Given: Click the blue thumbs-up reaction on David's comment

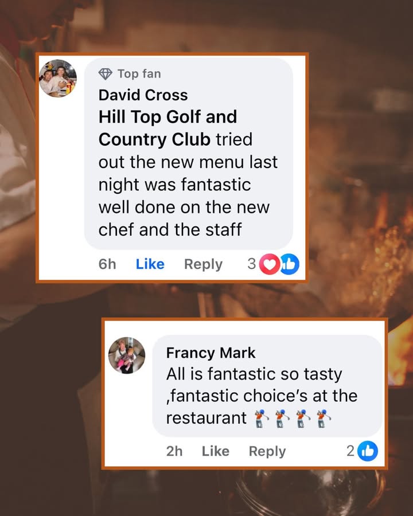Looking at the screenshot, I should (x=290, y=264).
